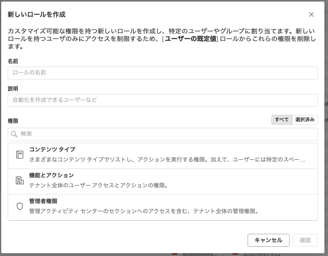Focus the 説明 description field
The height and width of the screenshot is (256, 328).
click(x=162, y=100)
